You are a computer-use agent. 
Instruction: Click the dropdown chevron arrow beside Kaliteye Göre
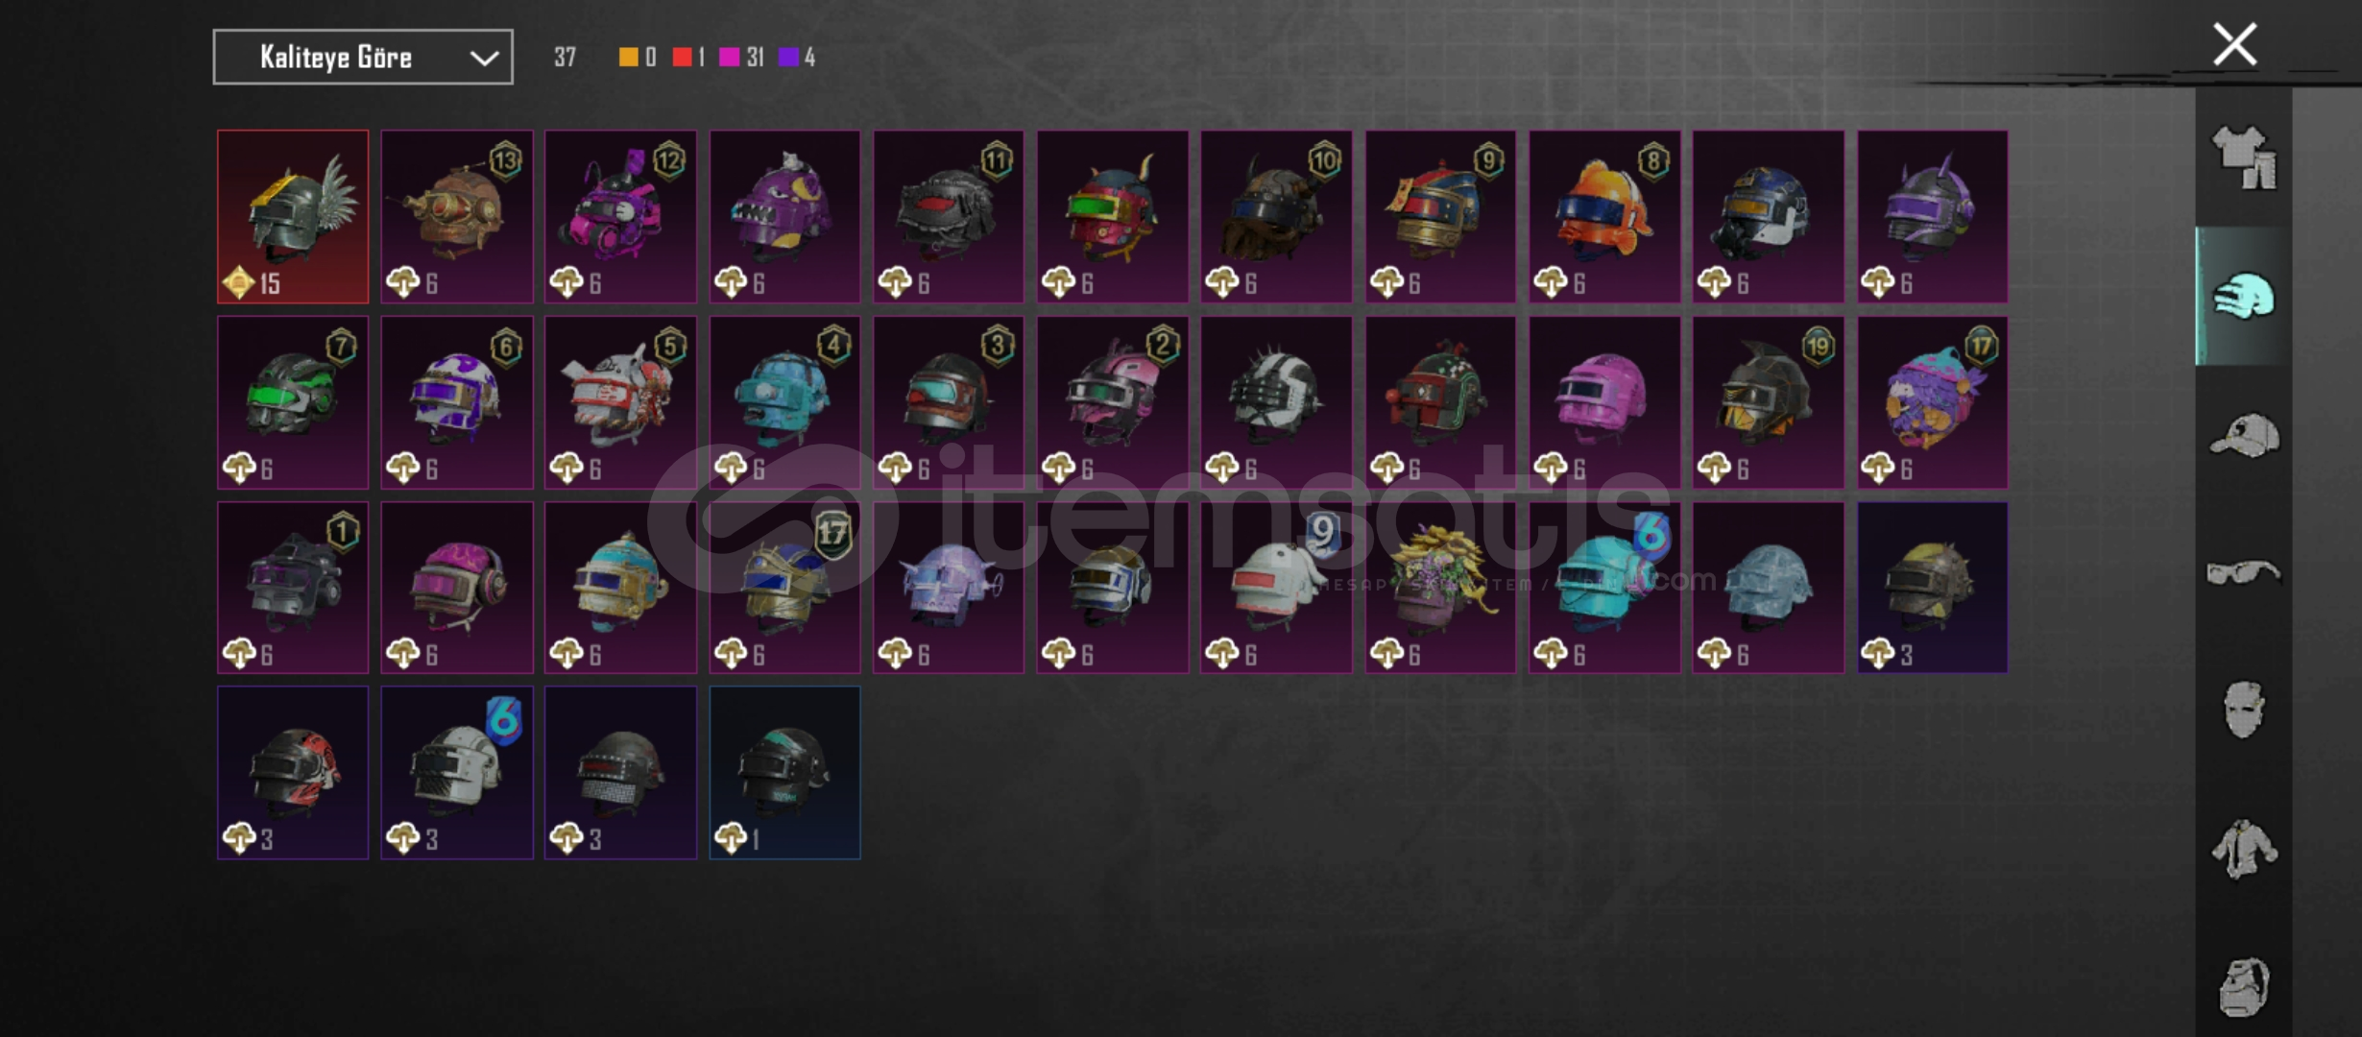point(484,59)
